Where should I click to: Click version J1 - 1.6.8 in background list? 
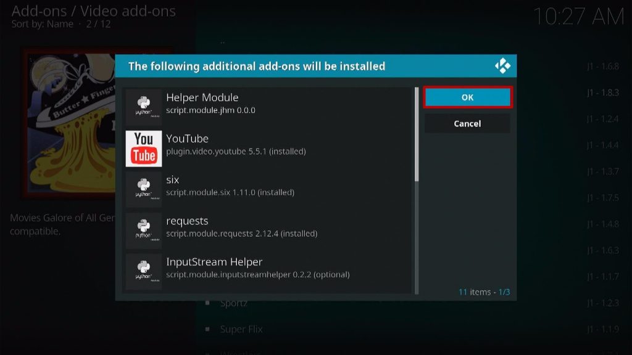[x=602, y=67]
